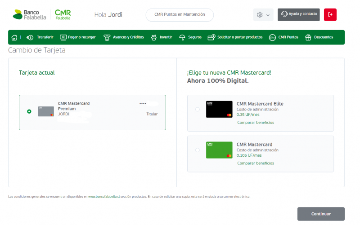
Task: Open Solicitar o portar productos menu
Action: [x=235, y=37]
